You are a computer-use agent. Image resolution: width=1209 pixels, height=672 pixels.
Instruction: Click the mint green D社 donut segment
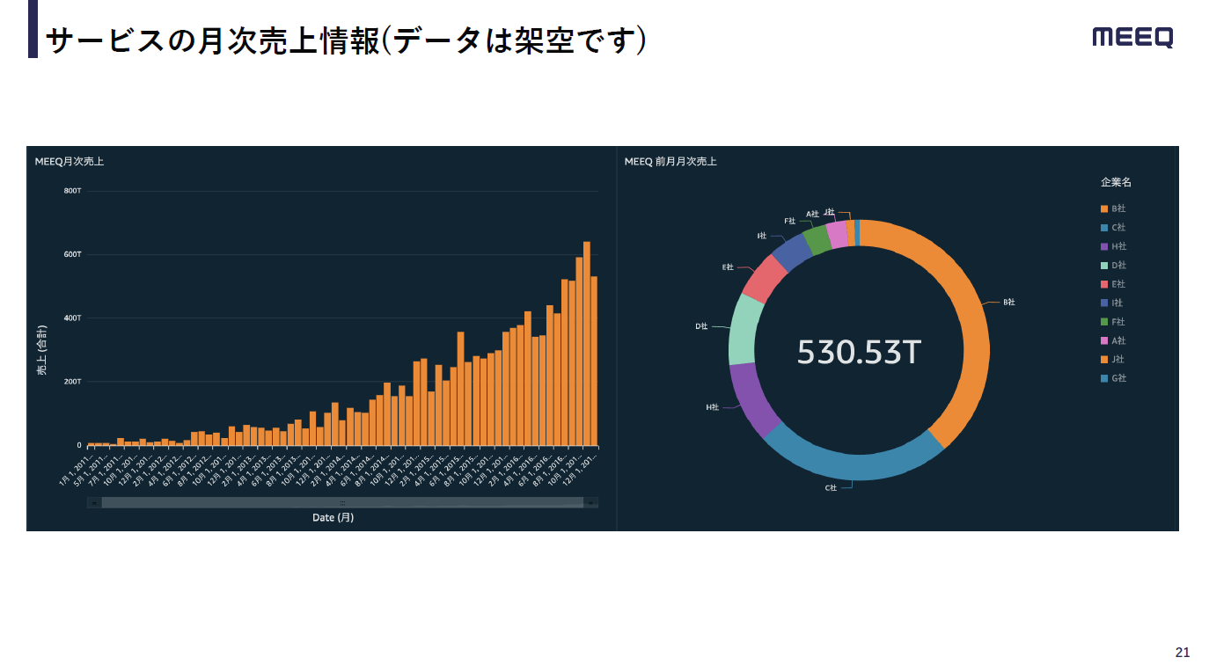[744, 329]
